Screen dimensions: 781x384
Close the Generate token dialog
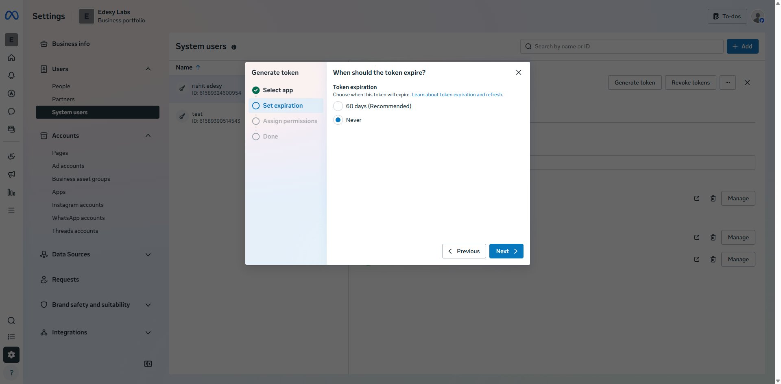pyautogui.click(x=519, y=72)
